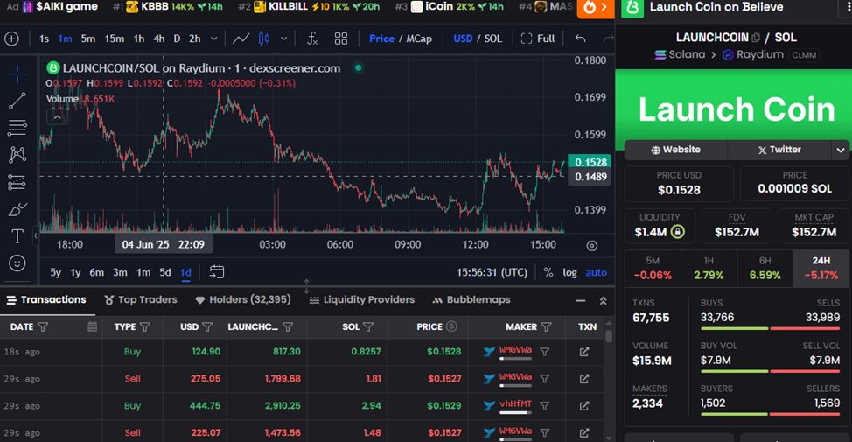852x442 pixels.
Task: Toggle auto scale on the chart
Action: pos(596,272)
